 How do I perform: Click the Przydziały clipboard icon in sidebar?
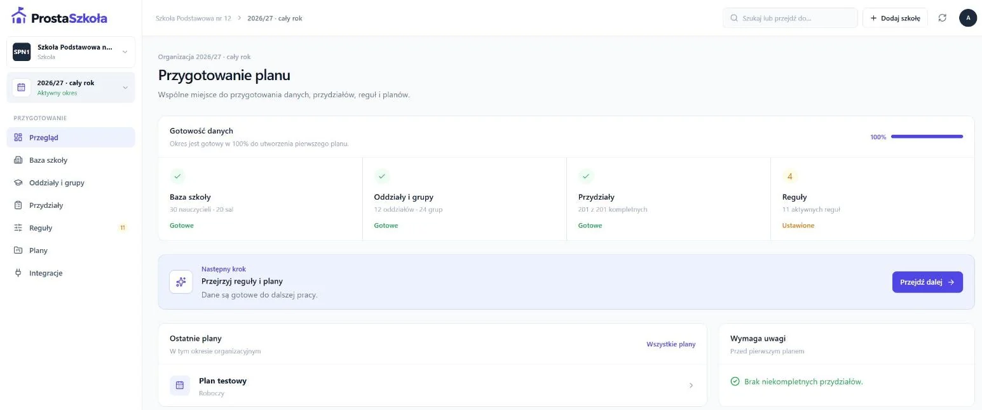(x=18, y=205)
